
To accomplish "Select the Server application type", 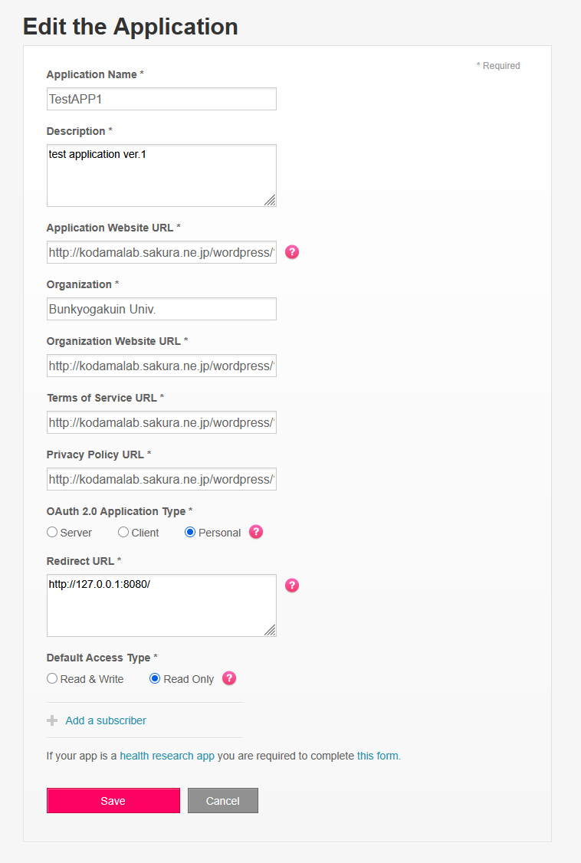I will click(x=52, y=532).
